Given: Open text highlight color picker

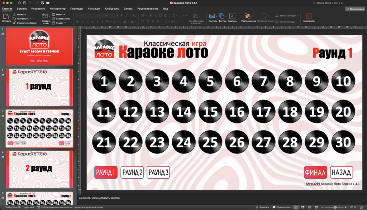Looking at the screenshot, I should pyautogui.click(x=125, y=22).
